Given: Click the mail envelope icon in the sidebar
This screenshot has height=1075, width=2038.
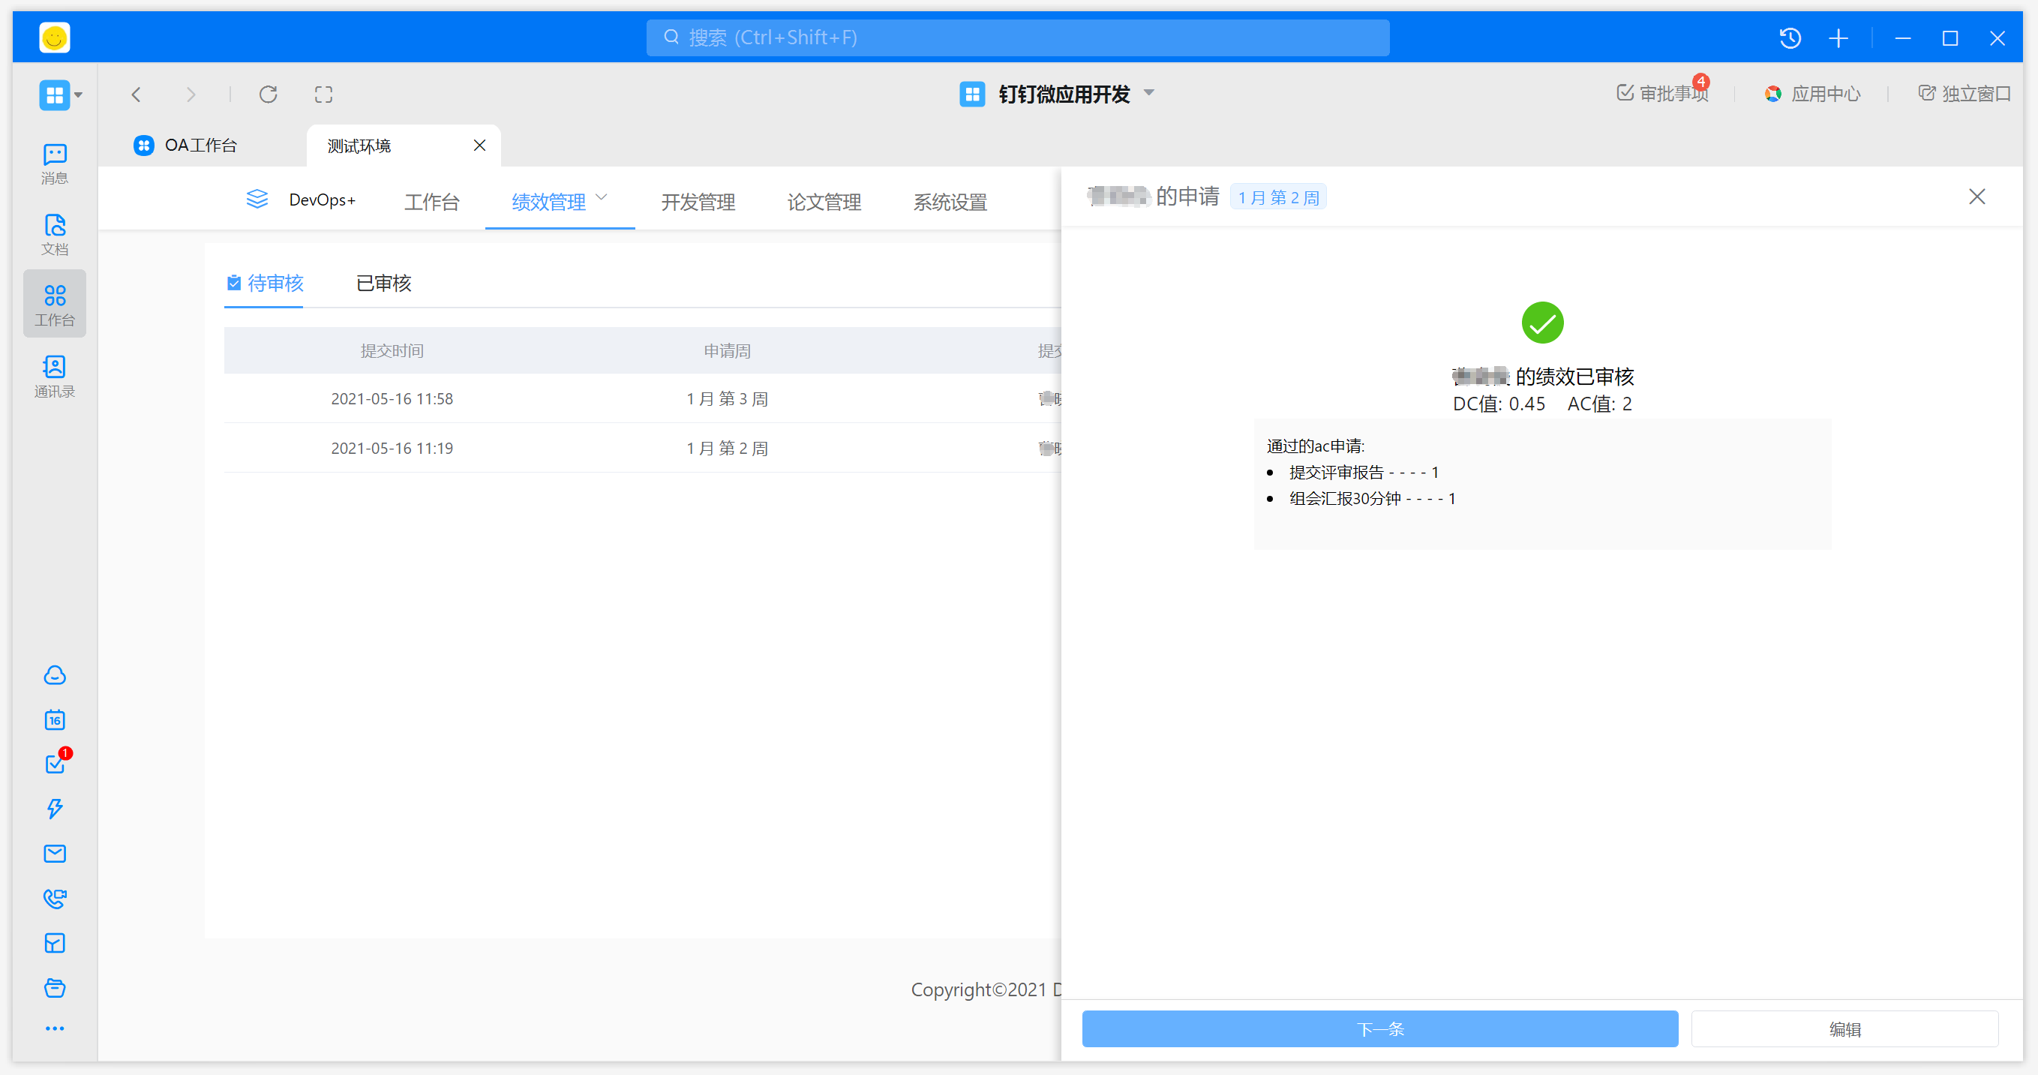Looking at the screenshot, I should pos(55,853).
